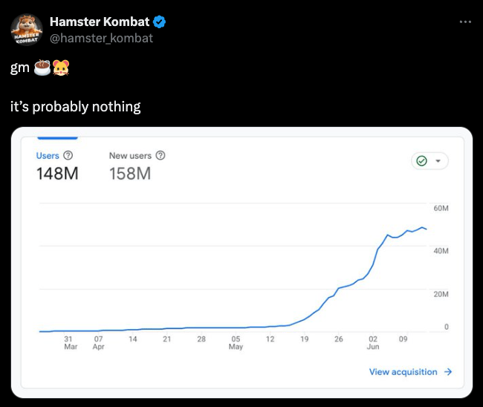Image resolution: width=483 pixels, height=407 pixels.
Task: Switch to the New users metric tab
Action: [130, 156]
